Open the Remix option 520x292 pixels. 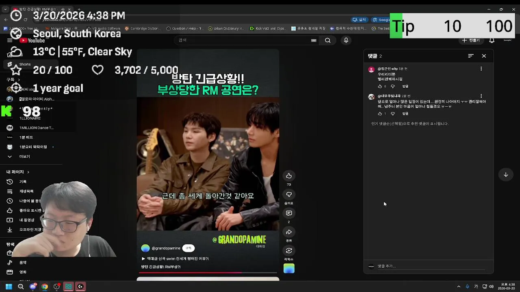tap(289, 251)
